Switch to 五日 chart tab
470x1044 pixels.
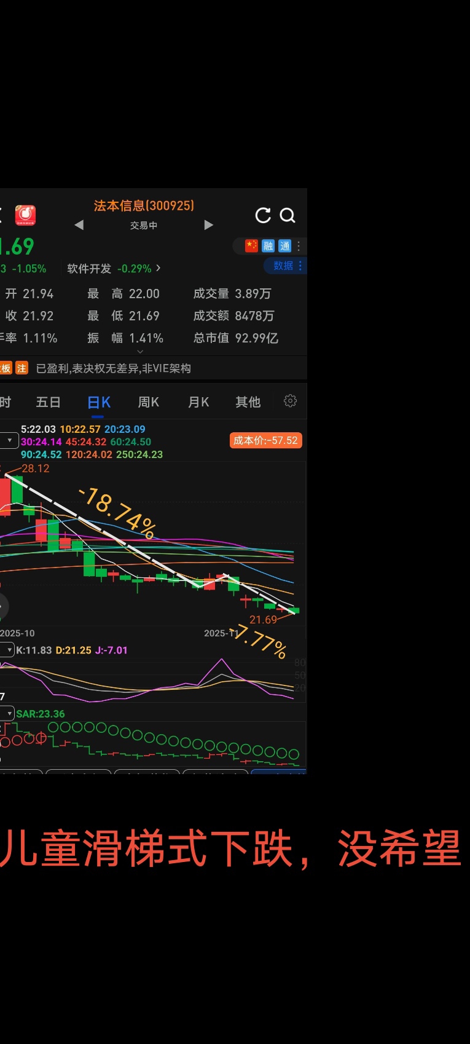pyautogui.click(x=48, y=402)
